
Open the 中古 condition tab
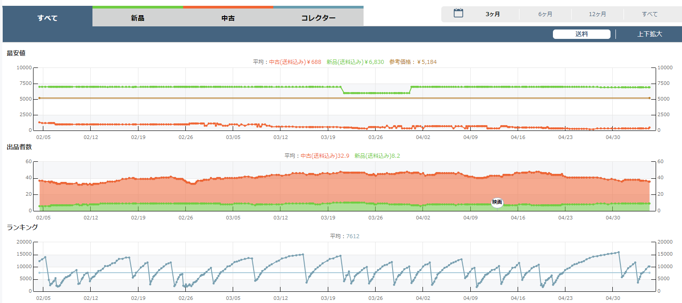coord(228,18)
